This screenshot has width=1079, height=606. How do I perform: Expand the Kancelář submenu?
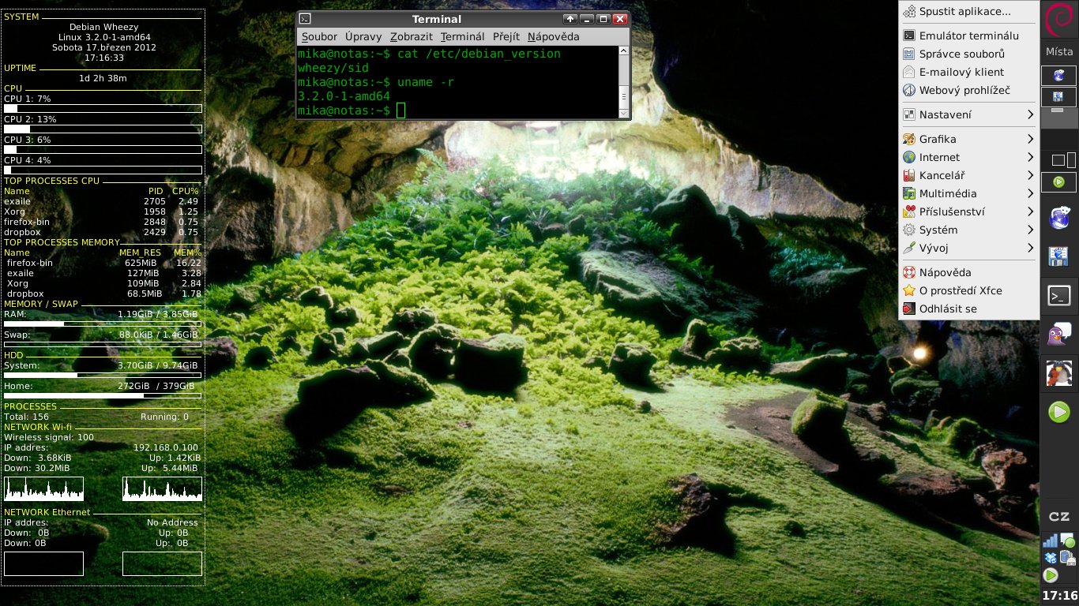pos(968,175)
